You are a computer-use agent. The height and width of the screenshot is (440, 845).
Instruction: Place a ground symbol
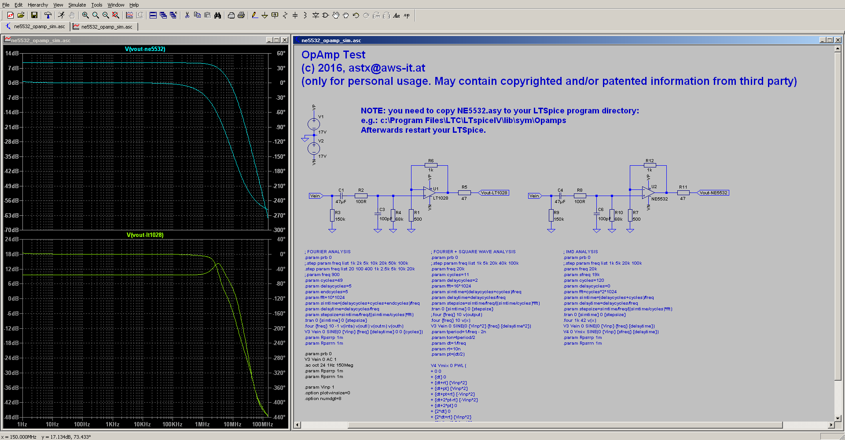pos(265,15)
